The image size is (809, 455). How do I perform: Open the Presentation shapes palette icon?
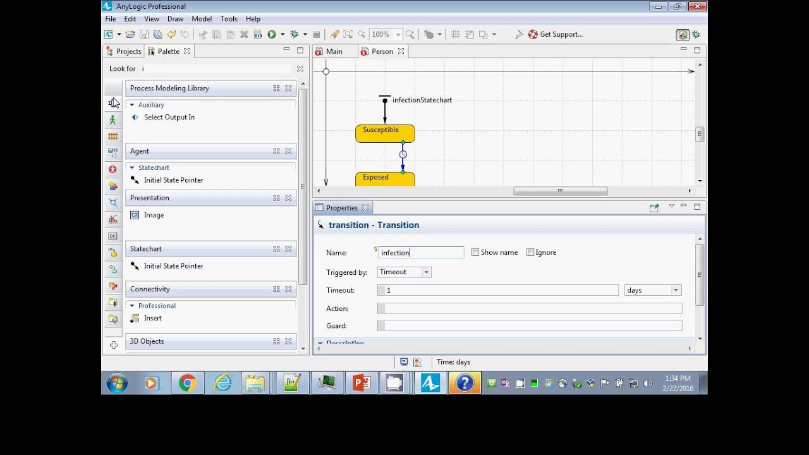pyautogui.click(x=113, y=186)
